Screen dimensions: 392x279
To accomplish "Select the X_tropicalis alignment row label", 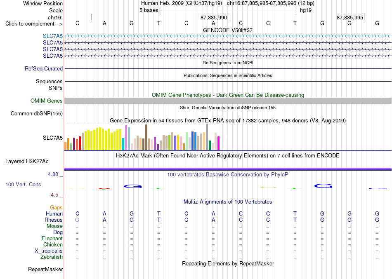I will (x=49, y=251).
